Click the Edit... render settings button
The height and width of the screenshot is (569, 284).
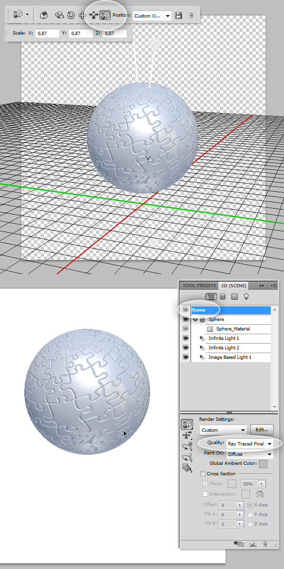(262, 430)
